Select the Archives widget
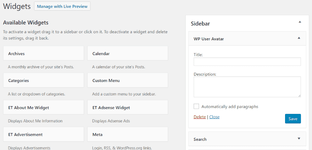The image size is (312, 150). 43,54
